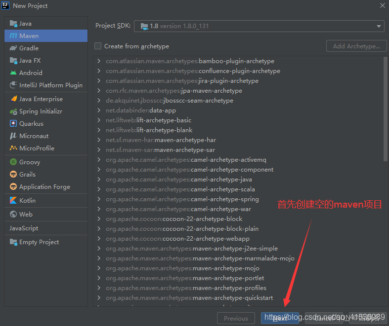Select maven-archetype-profiles row
Image resolution: width=389 pixels, height=326 pixels.
coord(238,288)
